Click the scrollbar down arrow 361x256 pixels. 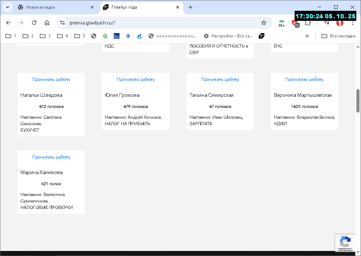coord(358,252)
